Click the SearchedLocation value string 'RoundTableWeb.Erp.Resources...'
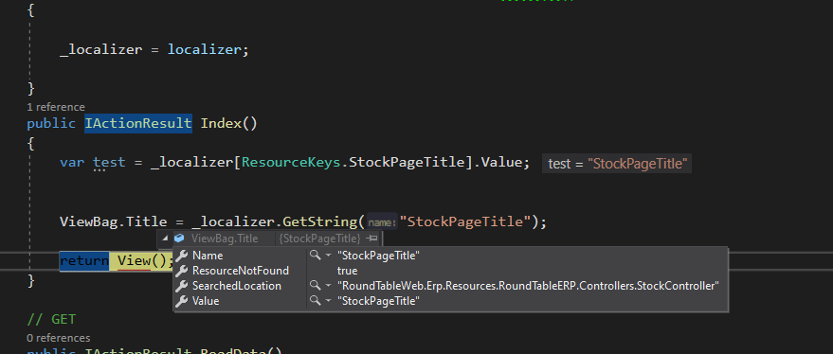This screenshot has width=833, height=354. click(528, 286)
